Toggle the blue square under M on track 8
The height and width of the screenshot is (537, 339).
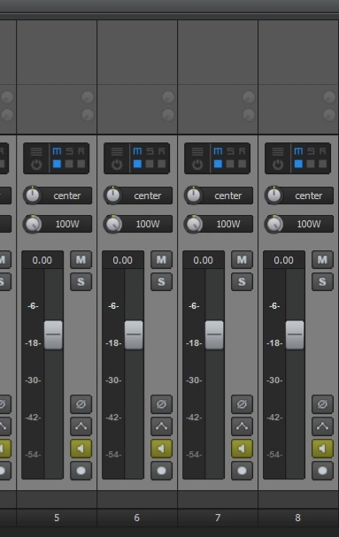point(298,164)
